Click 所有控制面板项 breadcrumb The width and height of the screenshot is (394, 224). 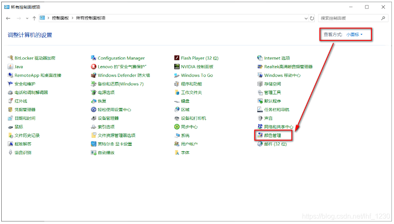pyautogui.click(x=91, y=18)
